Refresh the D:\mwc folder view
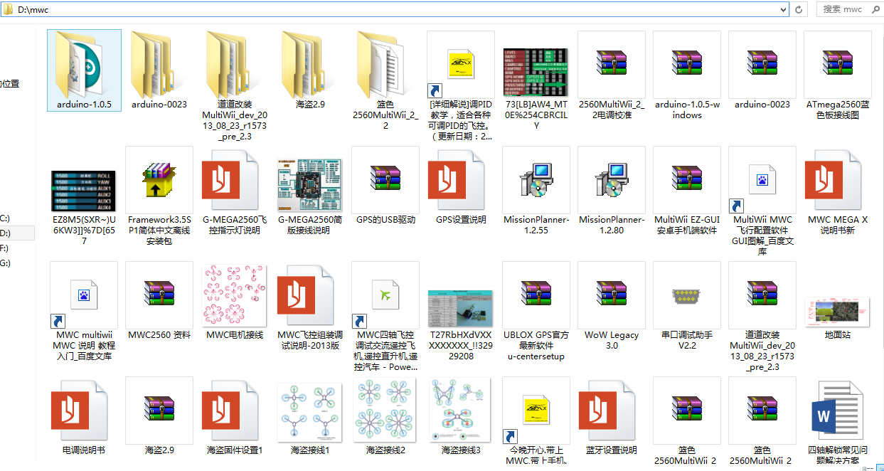Image resolution: width=884 pixels, height=471 pixels. point(799,10)
